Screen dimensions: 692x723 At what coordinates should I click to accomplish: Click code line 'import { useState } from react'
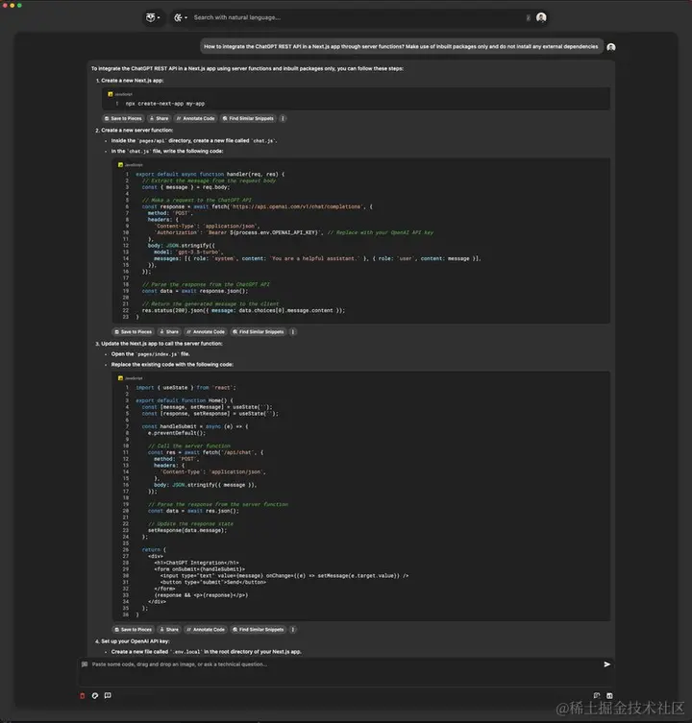pyautogui.click(x=185, y=388)
